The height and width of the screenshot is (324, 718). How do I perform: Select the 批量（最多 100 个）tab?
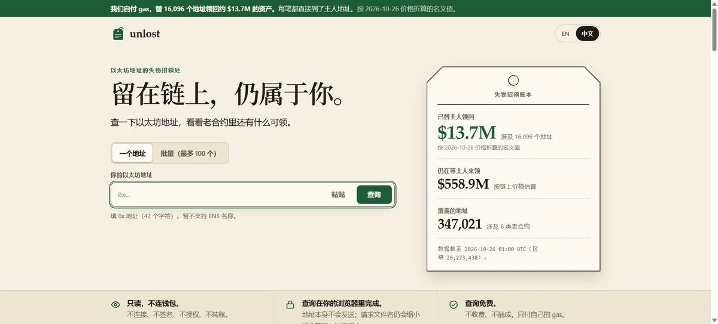[188, 153]
